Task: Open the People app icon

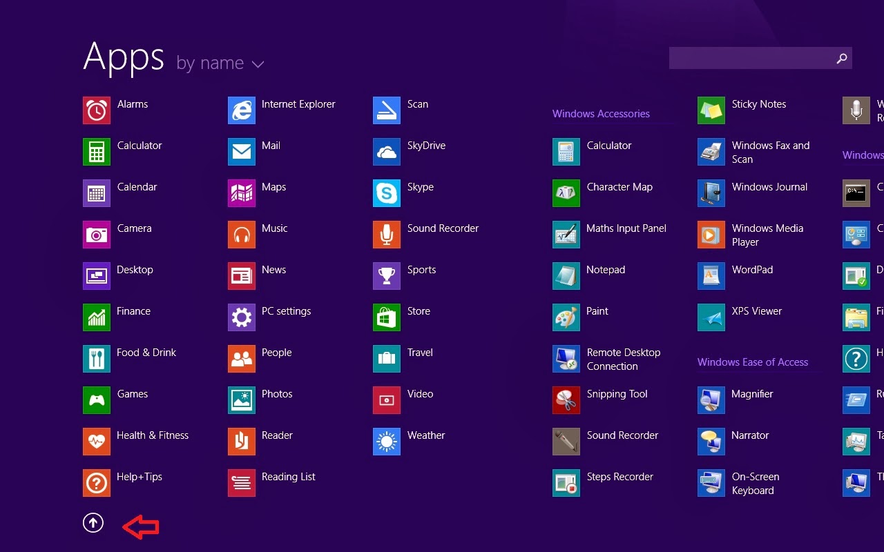Action: pyautogui.click(x=242, y=359)
